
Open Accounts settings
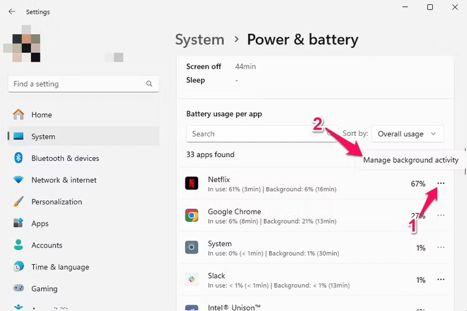click(47, 246)
